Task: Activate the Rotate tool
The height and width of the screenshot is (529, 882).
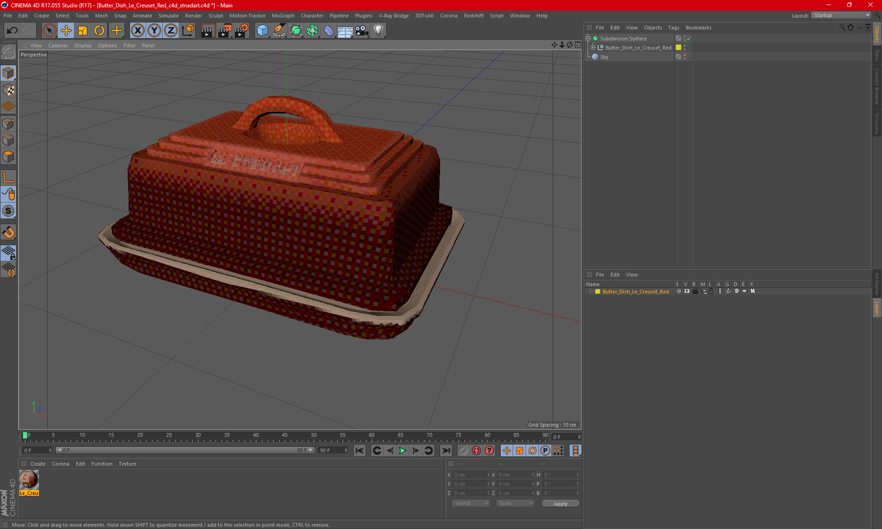Action: [99, 30]
